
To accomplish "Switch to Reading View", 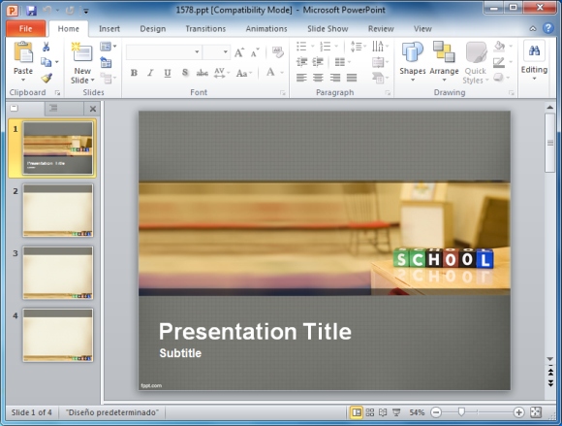I will 383,412.
